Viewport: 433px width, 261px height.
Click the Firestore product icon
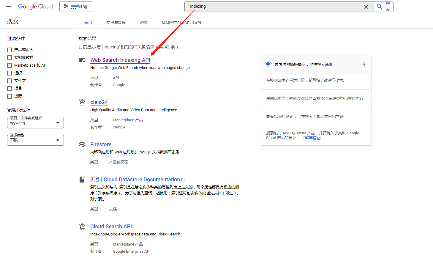point(82,144)
